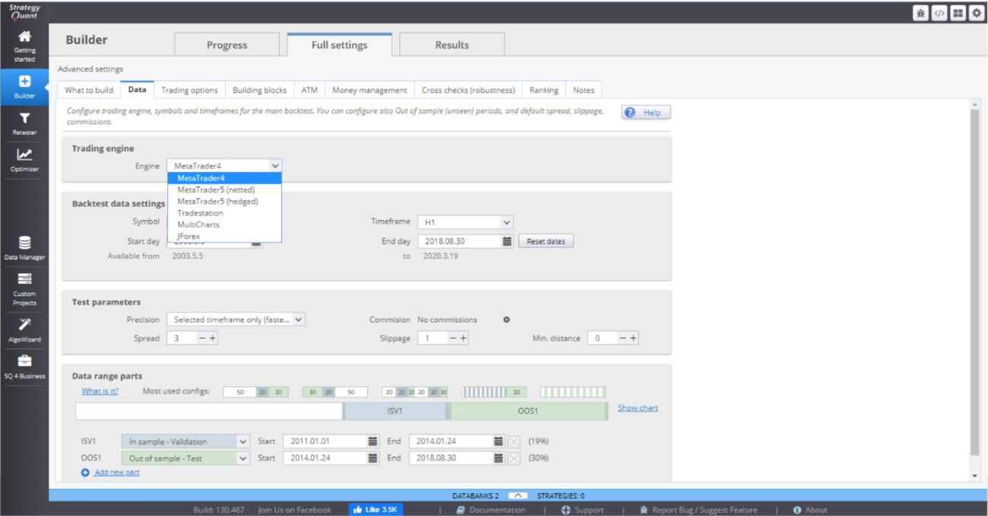Open the End day calendar picker

coord(507,241)
